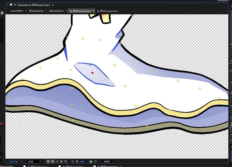Take a snapshot with camera icon

point(91,161)
